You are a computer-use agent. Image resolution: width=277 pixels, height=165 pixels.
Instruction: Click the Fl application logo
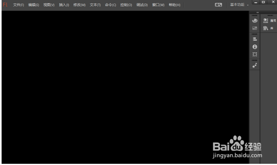tap(5, 4)
